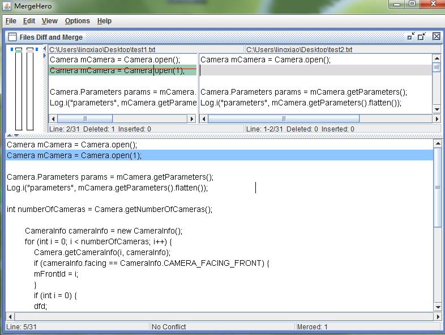This screenshot has width=445, height=335.
Task: Collapse the diff panes using divider up arrow
Action: (9, 135)
